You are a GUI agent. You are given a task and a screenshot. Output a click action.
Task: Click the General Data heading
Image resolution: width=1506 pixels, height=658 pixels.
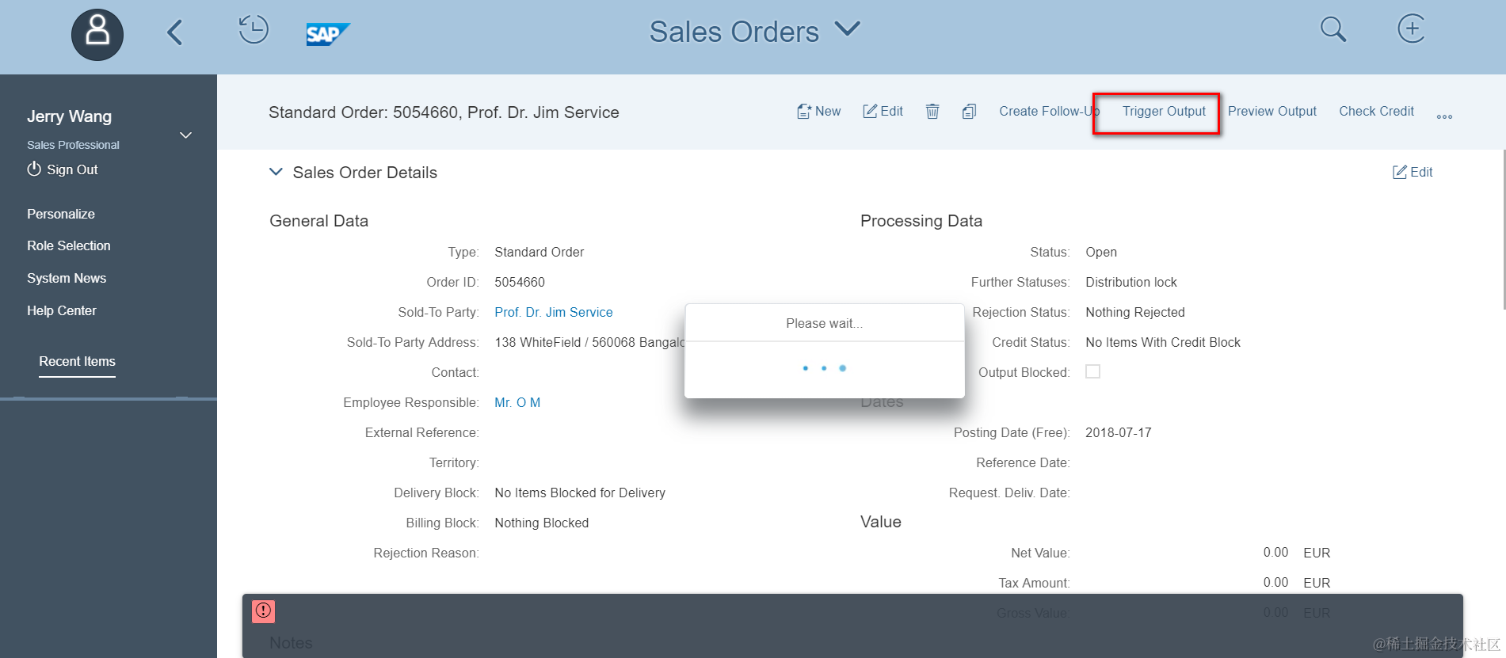tap(319, 221)
